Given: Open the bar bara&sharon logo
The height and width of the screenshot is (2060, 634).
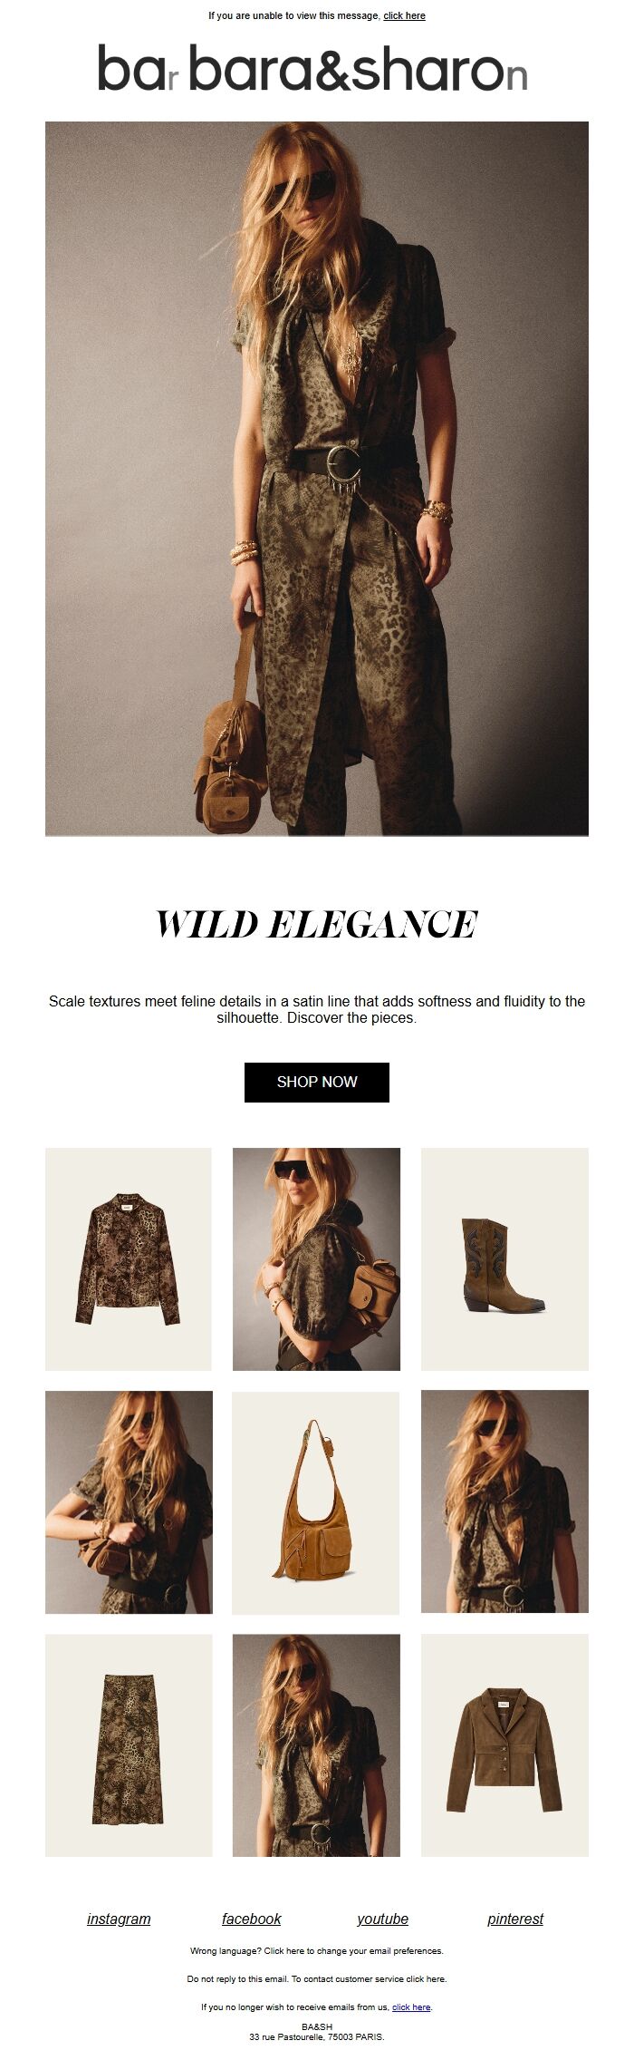Looking at the screenshot, I should pyautogui.click(x=312, y=69).
